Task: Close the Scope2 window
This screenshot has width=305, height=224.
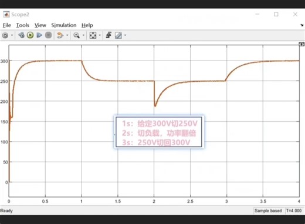Action: (x=295, y=14)
